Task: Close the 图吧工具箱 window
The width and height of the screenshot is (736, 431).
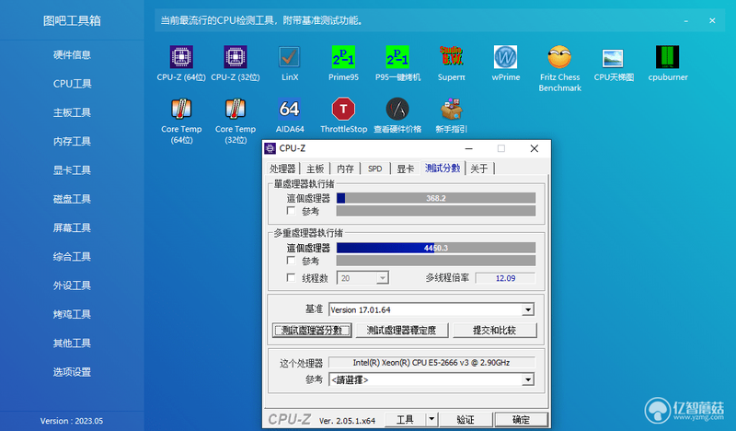Action: click(x=712, y=20)
